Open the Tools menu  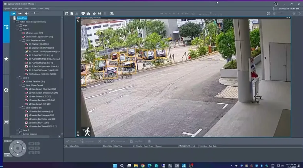(x=26, y=8)
